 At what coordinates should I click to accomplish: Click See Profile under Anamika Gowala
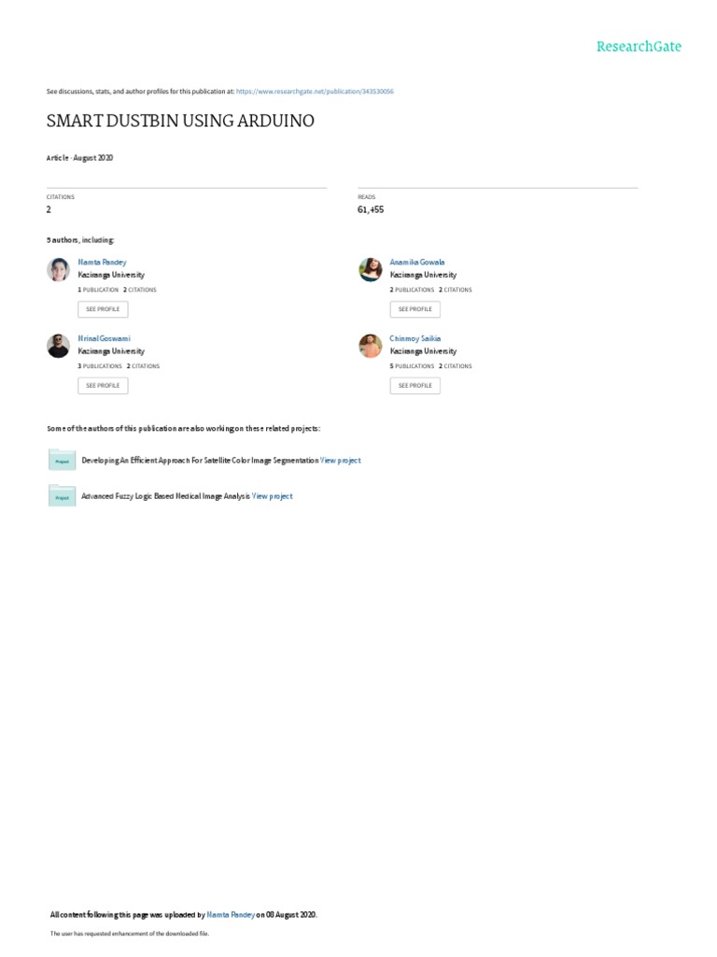click(x=415, y=309)
